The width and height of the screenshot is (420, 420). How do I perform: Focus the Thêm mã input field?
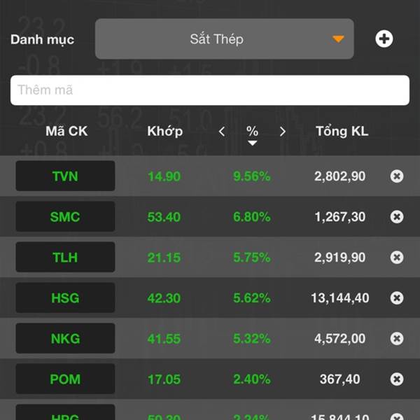[x=210, y=90]
